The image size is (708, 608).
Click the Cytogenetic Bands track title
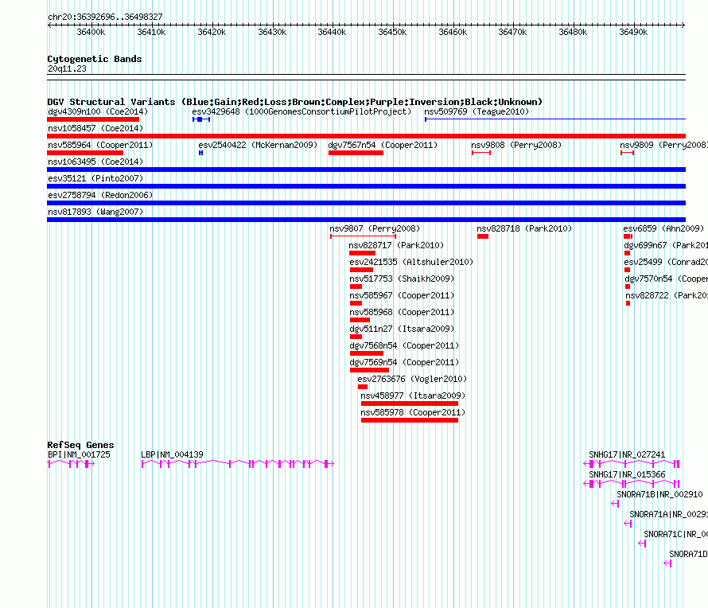[x=95, y=59]
